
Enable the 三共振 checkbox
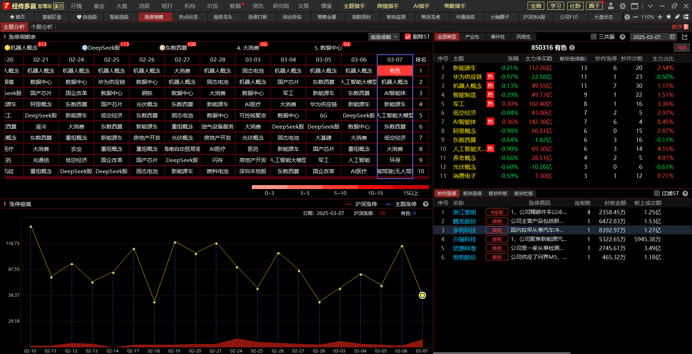[x=594, y=37]
